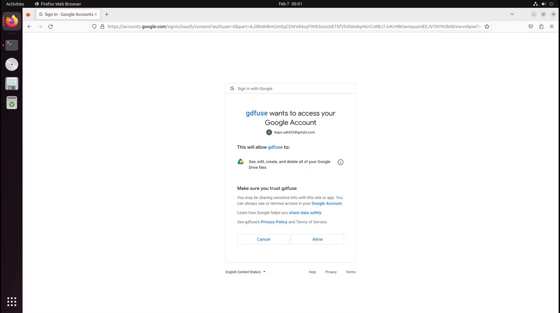The image size is (560, 313).
Task: Click the account avatar circle
Action: 269,132
